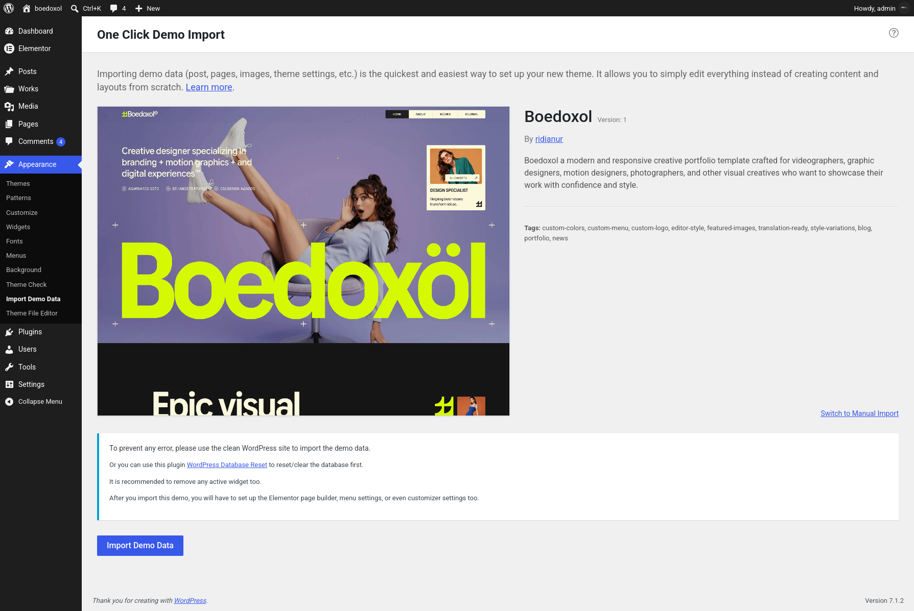Click the Works folder icon
Screen dimensions: 914x611
coord(9,89)
